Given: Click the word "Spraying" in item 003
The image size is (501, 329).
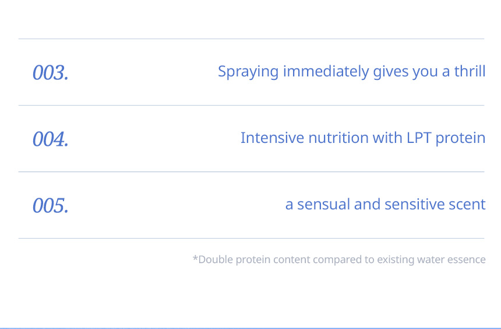Looking at the screenshot, I should point(248,72).
